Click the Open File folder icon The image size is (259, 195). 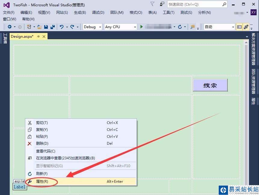click(39, 27)
